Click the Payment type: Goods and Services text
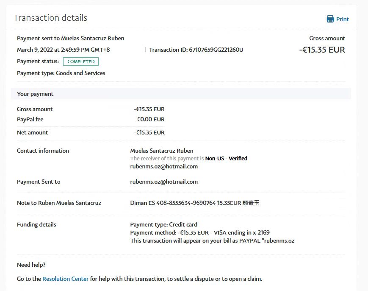 [x=61, y=73]
